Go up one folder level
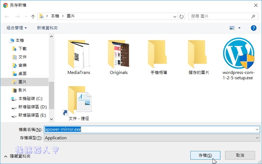262x164 pixels. click(33, 16)
